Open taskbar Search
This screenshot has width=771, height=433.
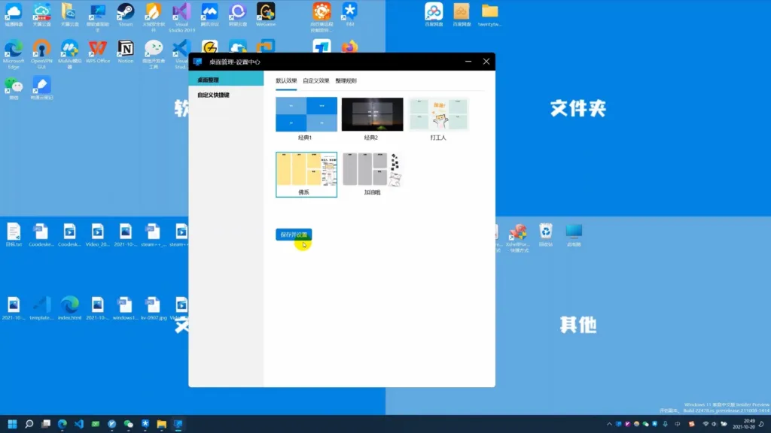click(x=29, y=424)
